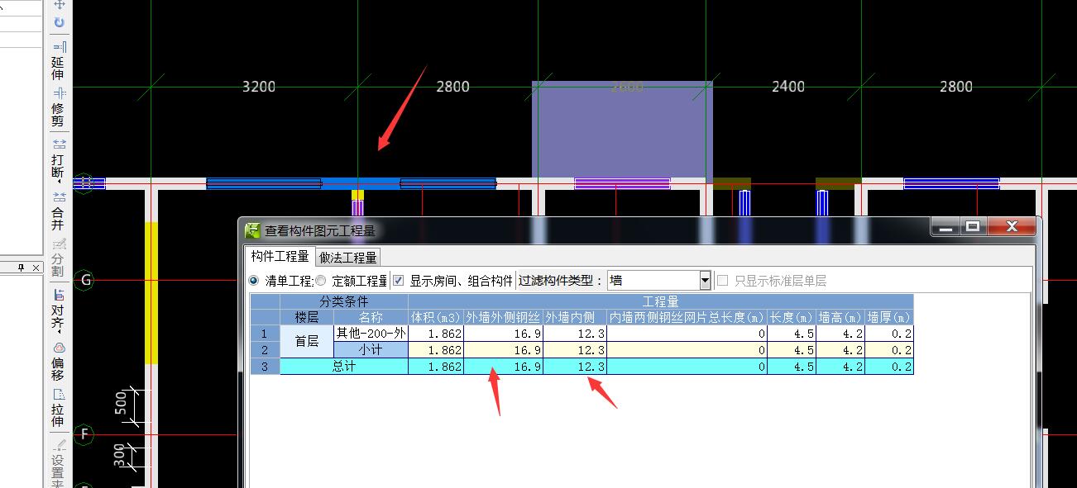1077x488 pixels.
Task: Click the 工程量 header cell
Action: click(x=661, y=302)
